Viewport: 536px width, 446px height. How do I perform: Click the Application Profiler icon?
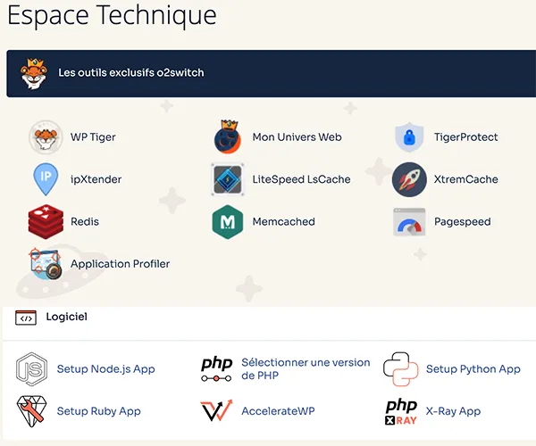[46, 264]
